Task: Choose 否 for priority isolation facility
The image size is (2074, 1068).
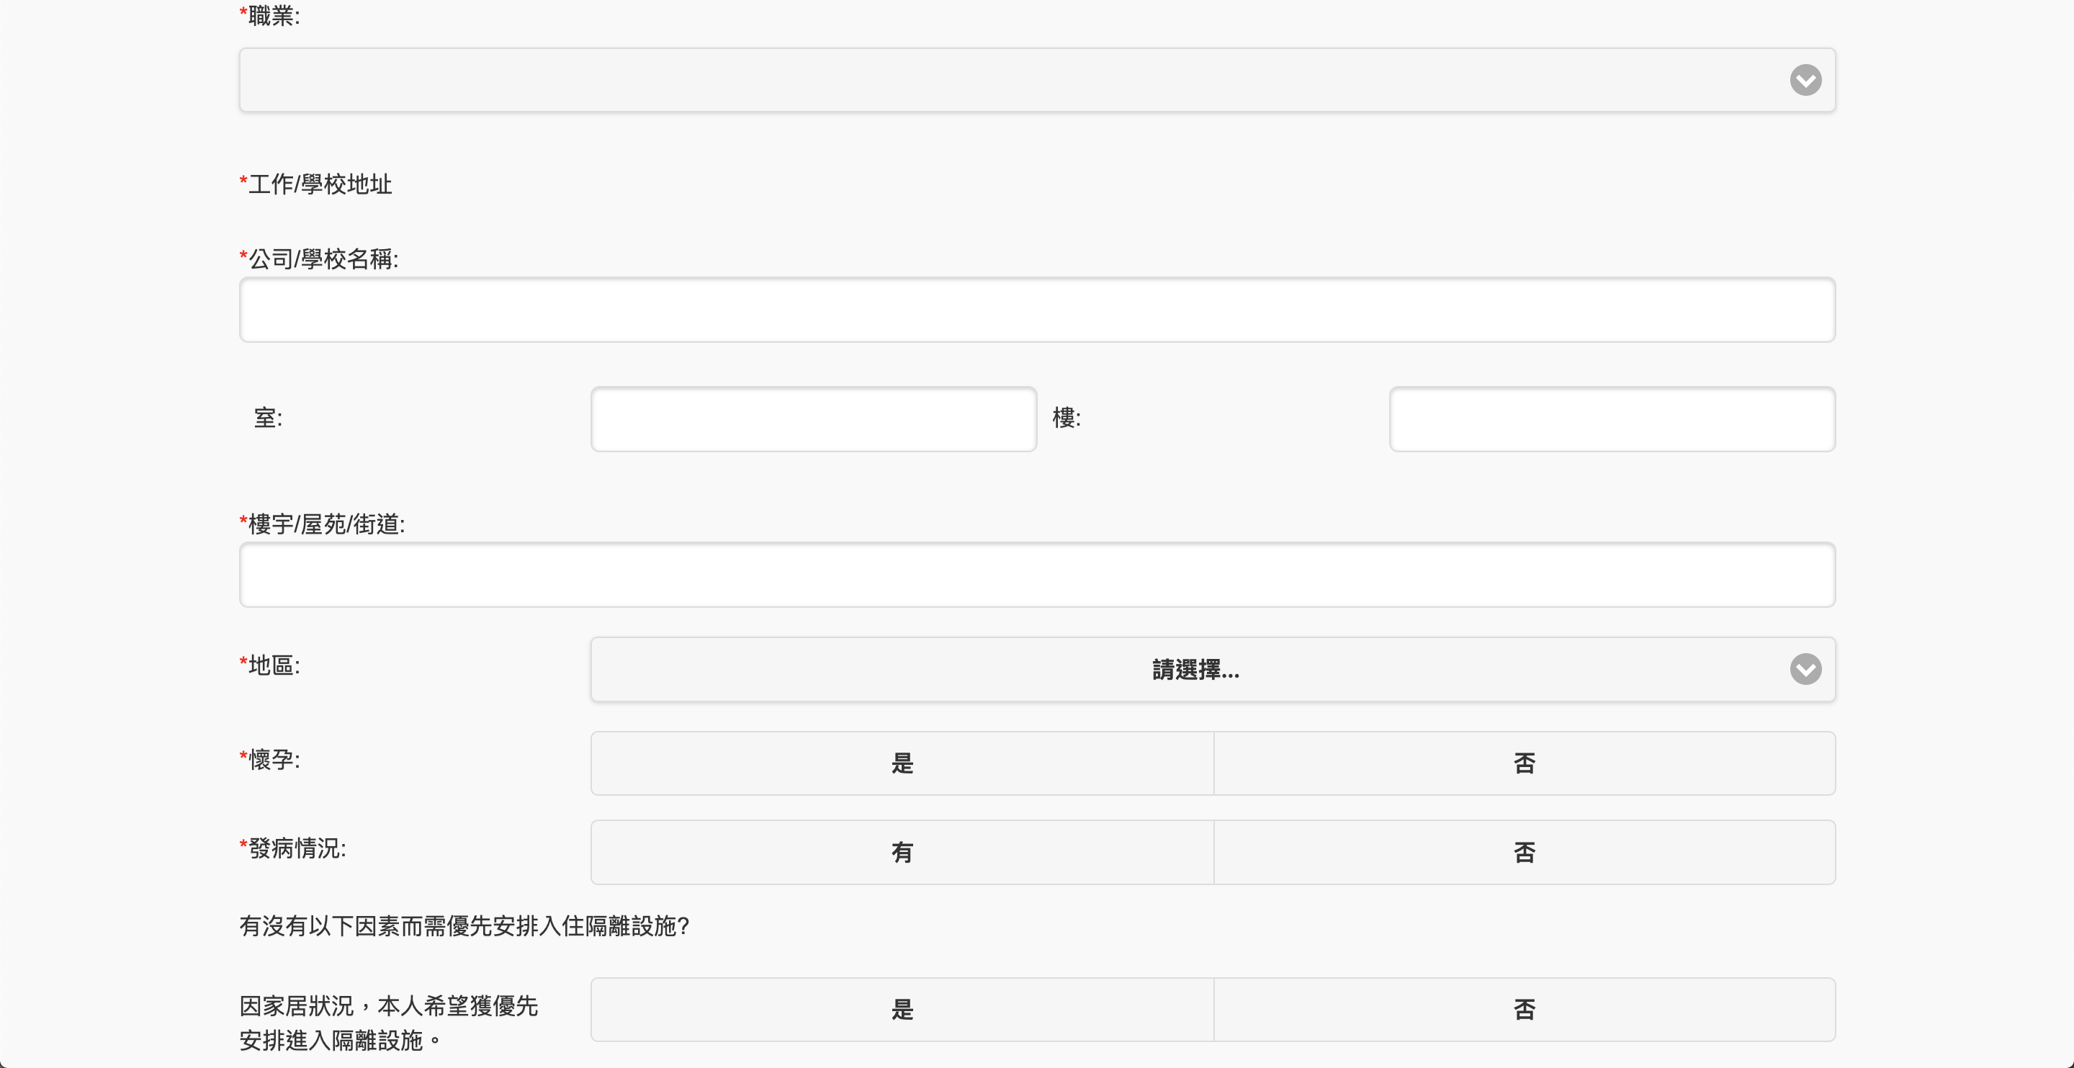Action: point(1524,1009)
